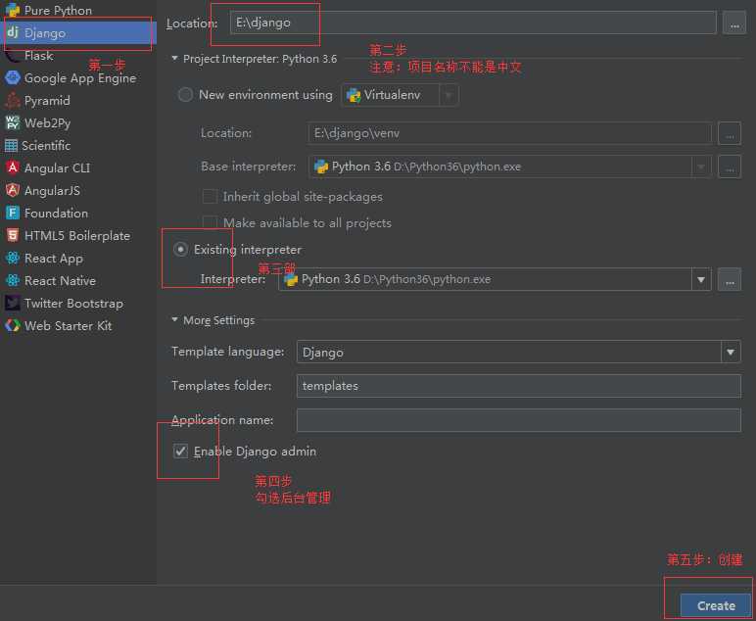Edit the Templates folder field
This screenshot has width=756, height=621.
point(519,386)
